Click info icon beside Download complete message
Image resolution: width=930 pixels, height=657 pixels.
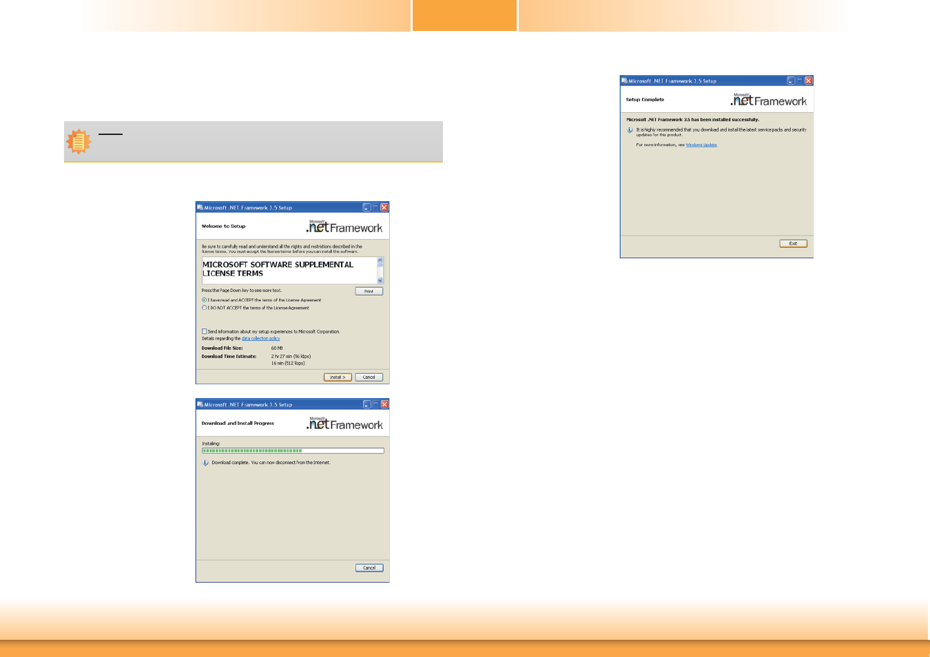205,463
